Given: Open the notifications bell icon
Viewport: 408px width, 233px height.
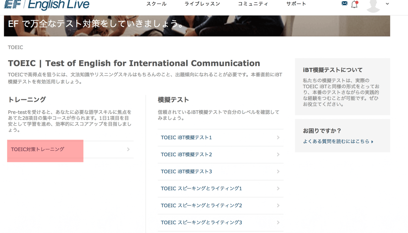Looking at the screenshot, I should click(354, 4).
